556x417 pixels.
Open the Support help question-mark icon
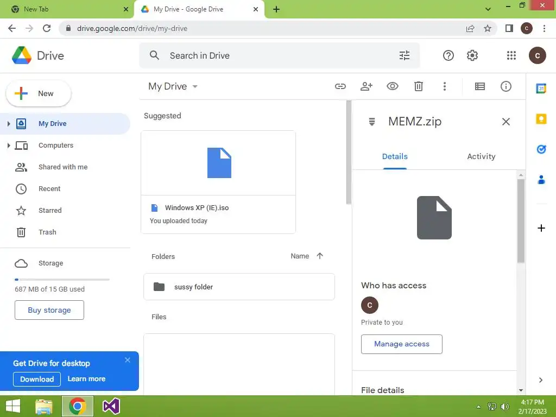tap(448, 55)
